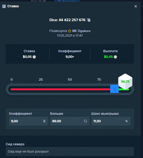Click the Ставка header icon
Image resolution: width=143 pixels, height=158 pixels.
[4, 6]
